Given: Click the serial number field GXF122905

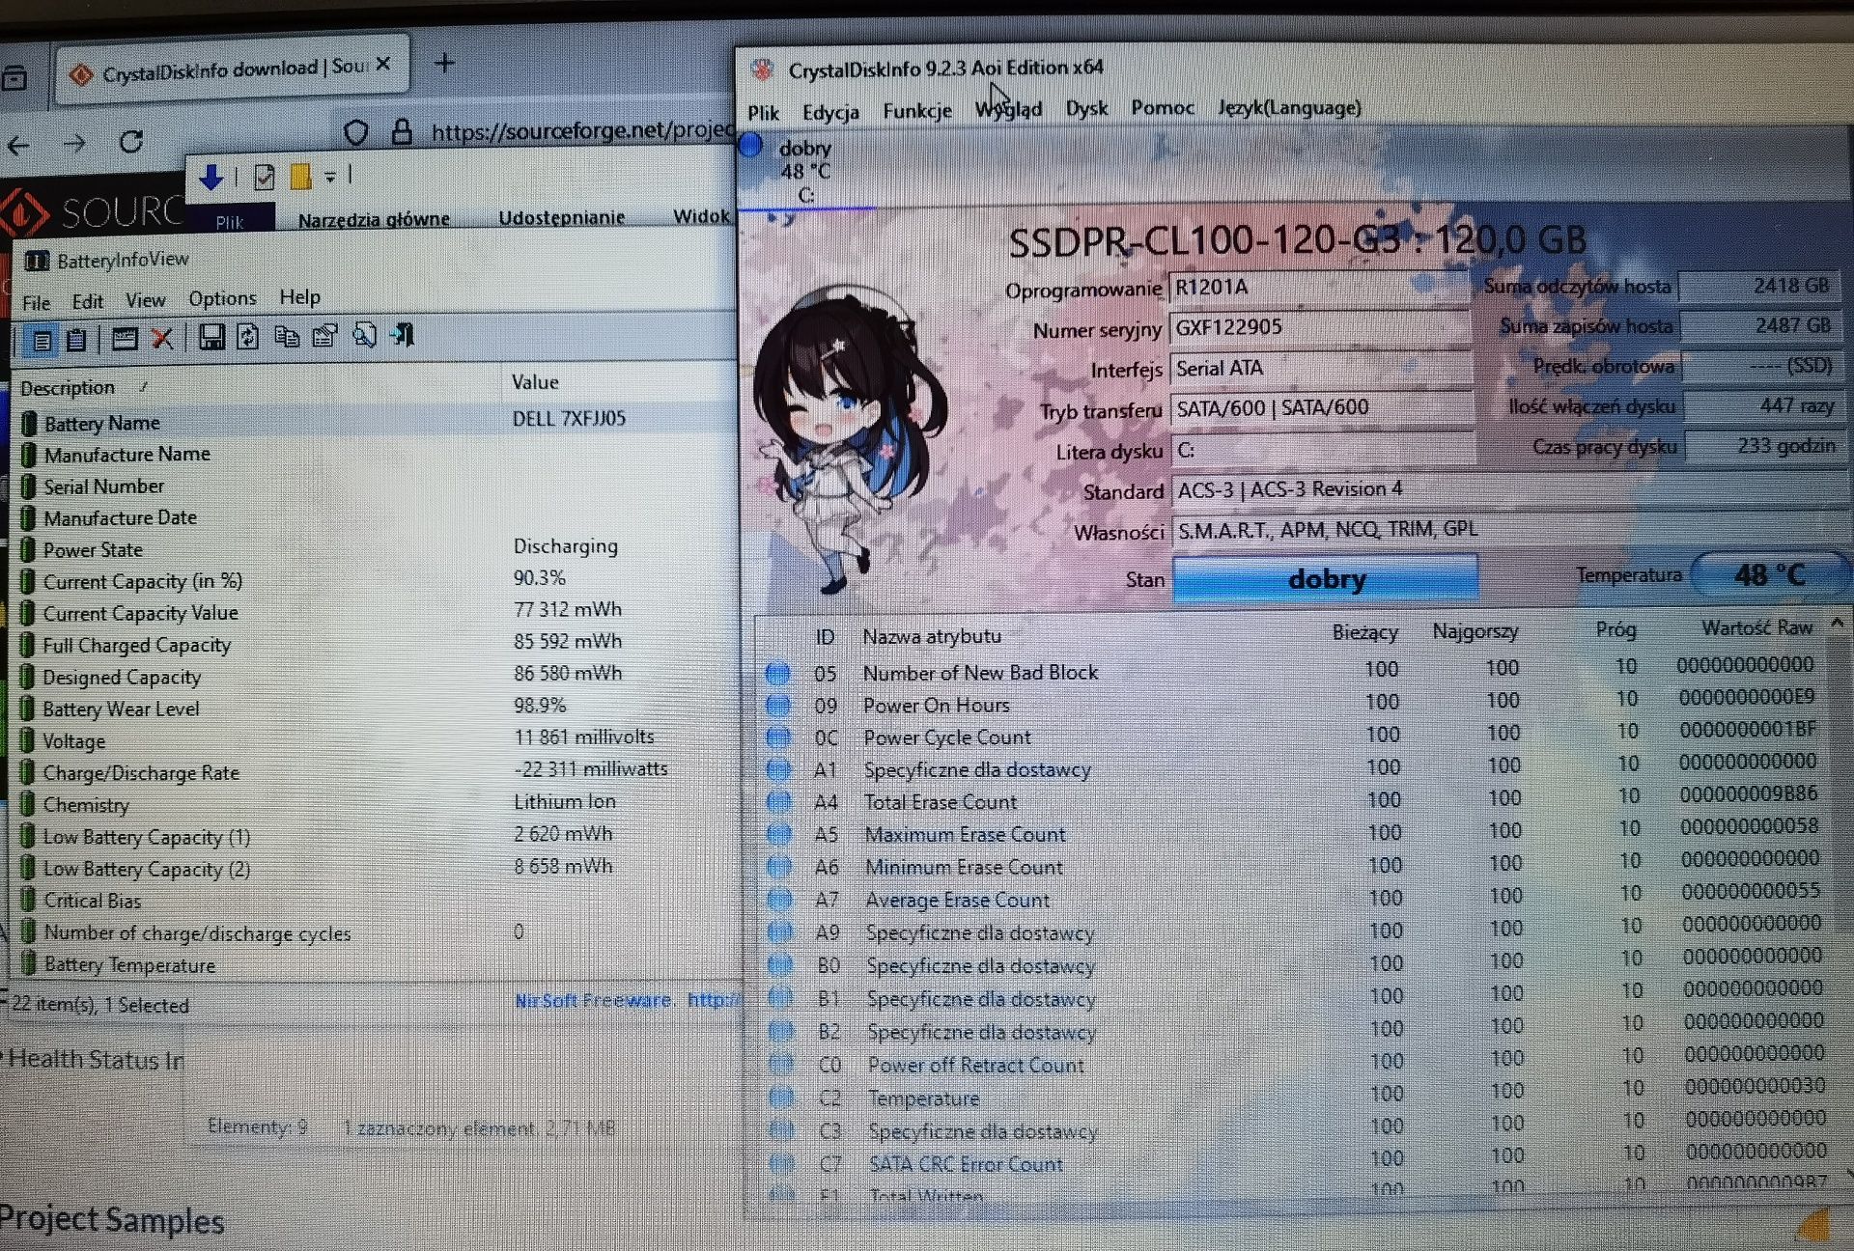Looking at the screenshot, I should [x=1320, y=327].
